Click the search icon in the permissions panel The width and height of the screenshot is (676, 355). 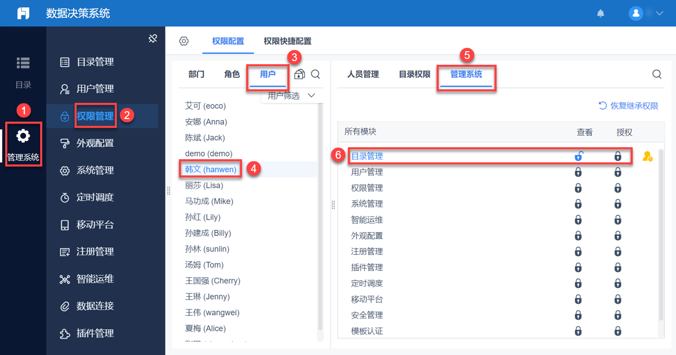(x=657, y=74)
